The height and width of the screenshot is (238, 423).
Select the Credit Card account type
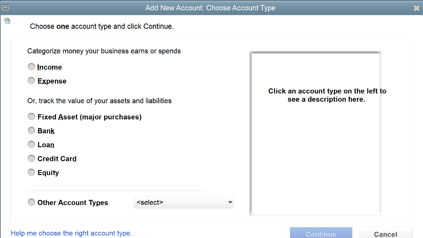click(x=31, y=158)
